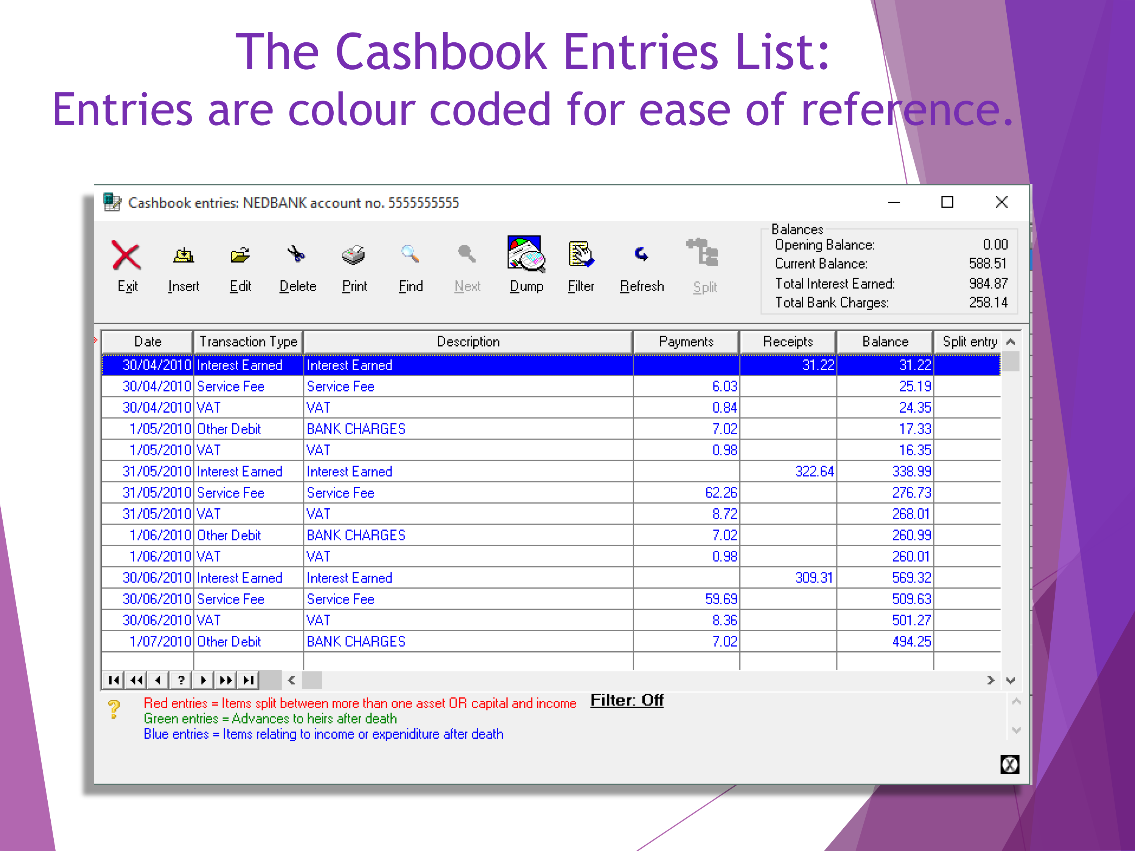Click the Balance column header

click(885, 342)
